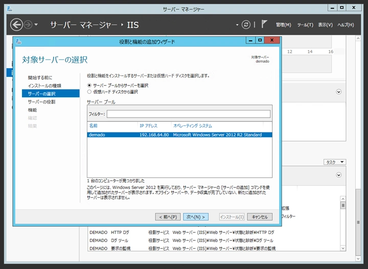Click Microsoft Windows Server 2012 R2 Standard cell
368x269 pixels.
[217, 134]
